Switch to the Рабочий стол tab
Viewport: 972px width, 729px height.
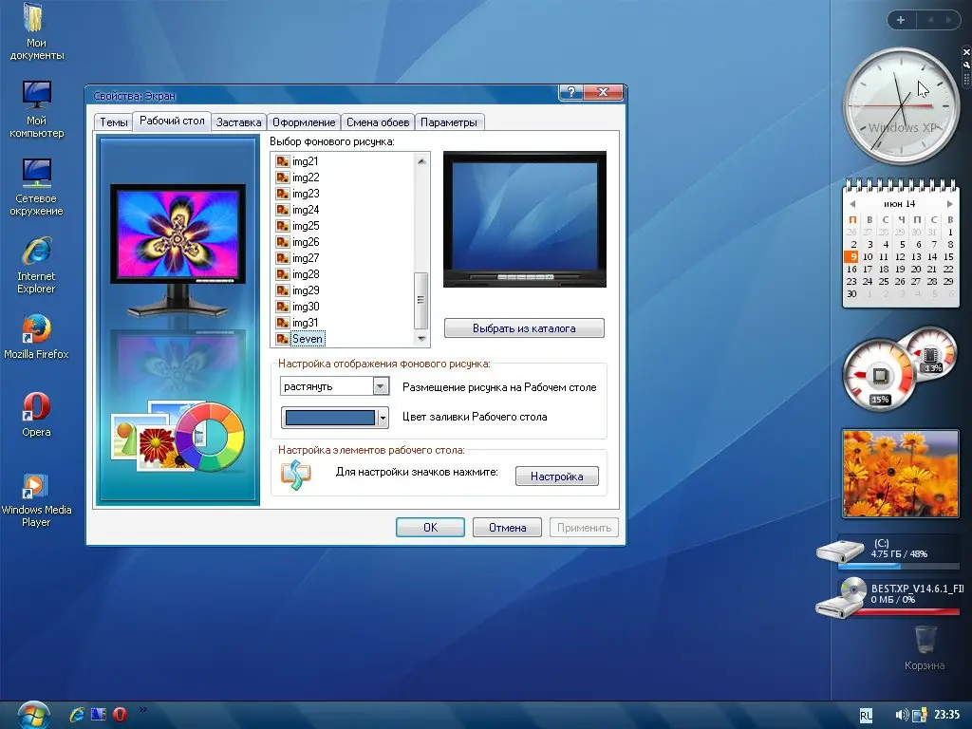(172, 121)
